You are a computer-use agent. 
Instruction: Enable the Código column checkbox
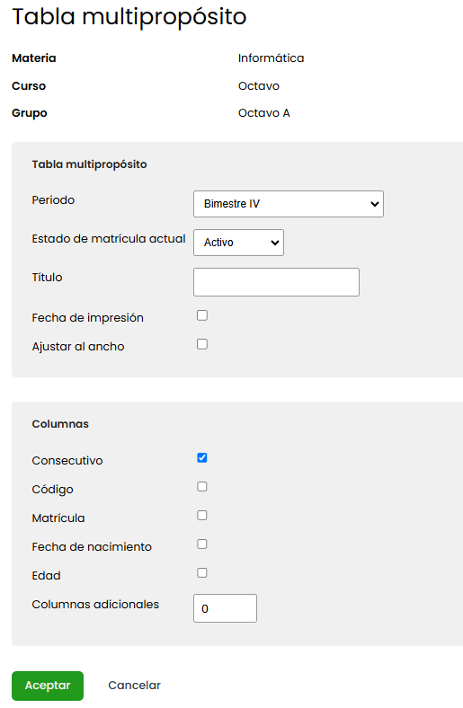(x=202, y=486)
